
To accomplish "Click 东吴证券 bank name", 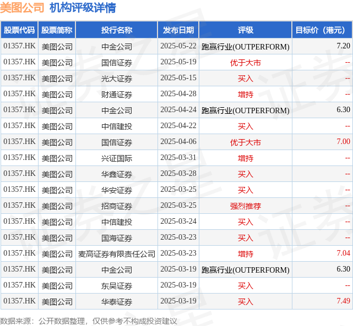I will (117, 286).
